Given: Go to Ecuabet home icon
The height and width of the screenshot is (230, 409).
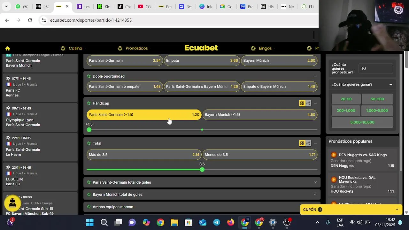Looking at the screenshot, I should click(x=8, y=49).
